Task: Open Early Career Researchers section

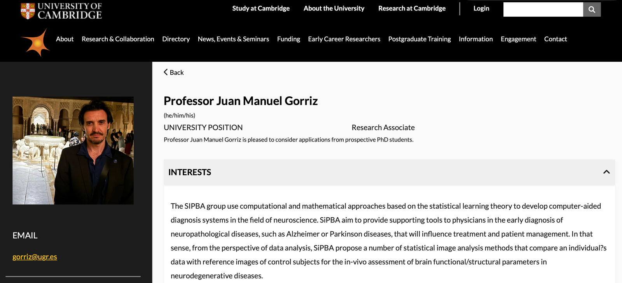Action: coord(344,39)
